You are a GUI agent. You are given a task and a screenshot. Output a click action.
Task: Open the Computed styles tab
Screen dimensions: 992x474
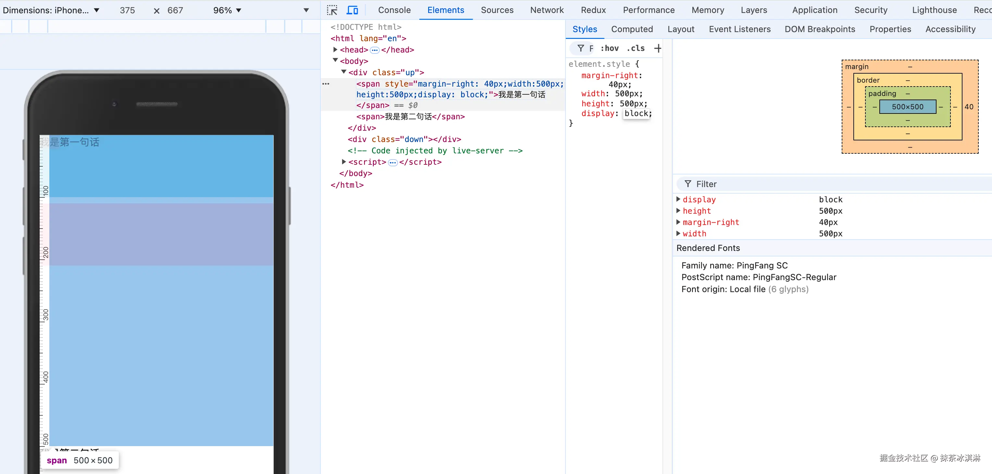pos(632,29)
